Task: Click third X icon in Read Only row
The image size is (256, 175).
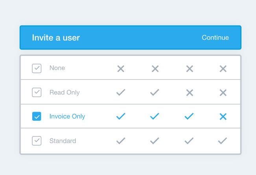Action: tap(190, 93)
